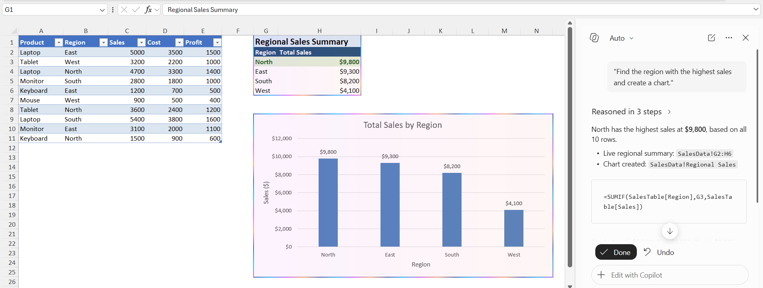The image size is (763, 288).
Task: Open the Sales column filter dropdown
Action: pos(141,43)
